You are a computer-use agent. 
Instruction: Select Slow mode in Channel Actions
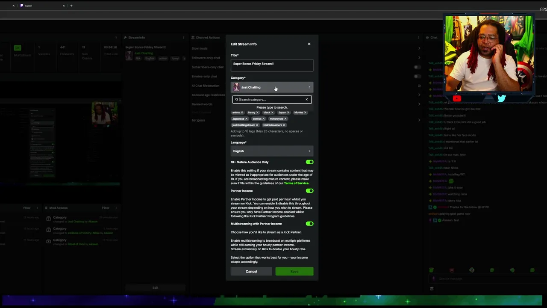tap(200, 48)
